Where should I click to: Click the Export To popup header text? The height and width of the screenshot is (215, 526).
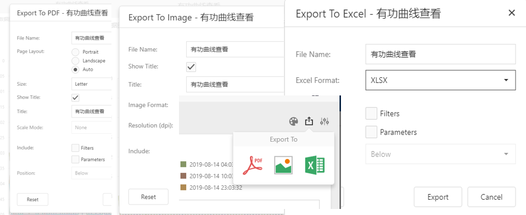[x=283, y=139]
